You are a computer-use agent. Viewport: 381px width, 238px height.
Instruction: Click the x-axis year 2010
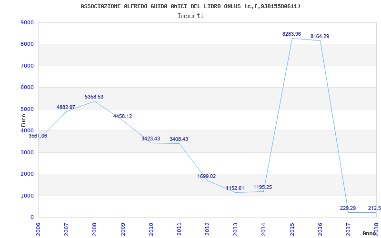(150, 229)
